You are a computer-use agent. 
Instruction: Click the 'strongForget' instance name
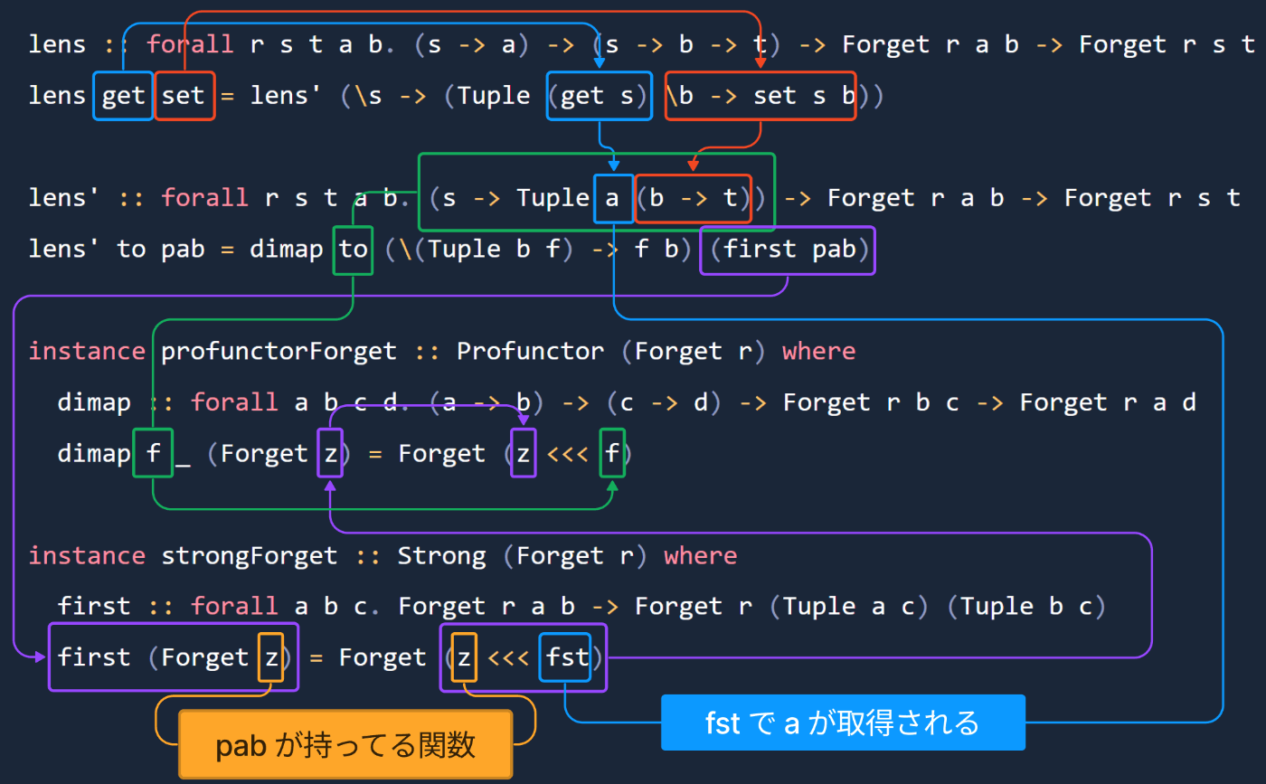(249, 555)
